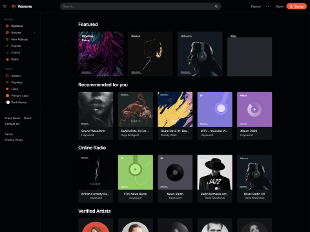Image resolution: width=310 pixels, height=232 pixels.
Task: Click the Remind Me To For... title
Action: click(135, 131)
